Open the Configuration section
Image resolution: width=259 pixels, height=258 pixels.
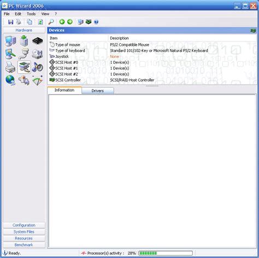24,225
